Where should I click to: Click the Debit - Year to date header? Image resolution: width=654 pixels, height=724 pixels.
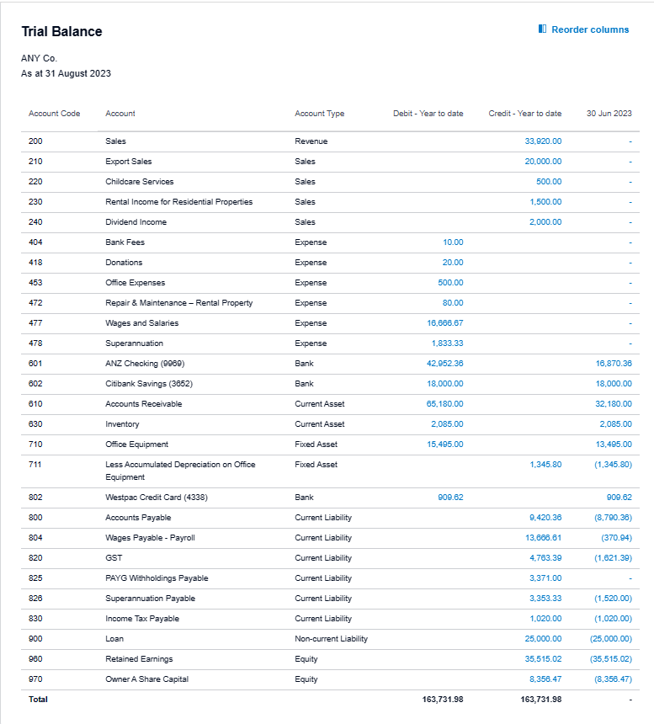coord(428,114)
